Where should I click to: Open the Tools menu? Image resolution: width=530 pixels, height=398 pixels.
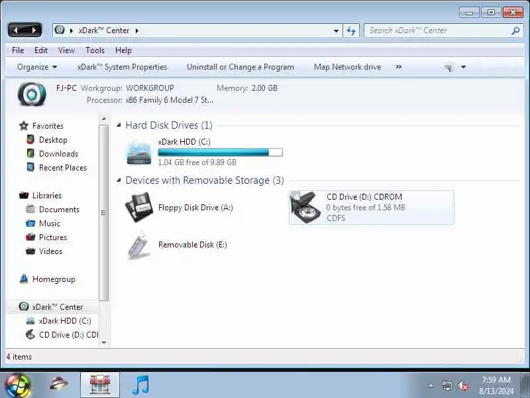[95, 50]
